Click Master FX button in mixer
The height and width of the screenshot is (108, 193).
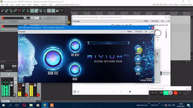coord(2,67)
